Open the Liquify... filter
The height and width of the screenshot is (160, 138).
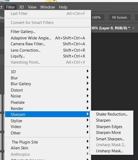(48, 56)
